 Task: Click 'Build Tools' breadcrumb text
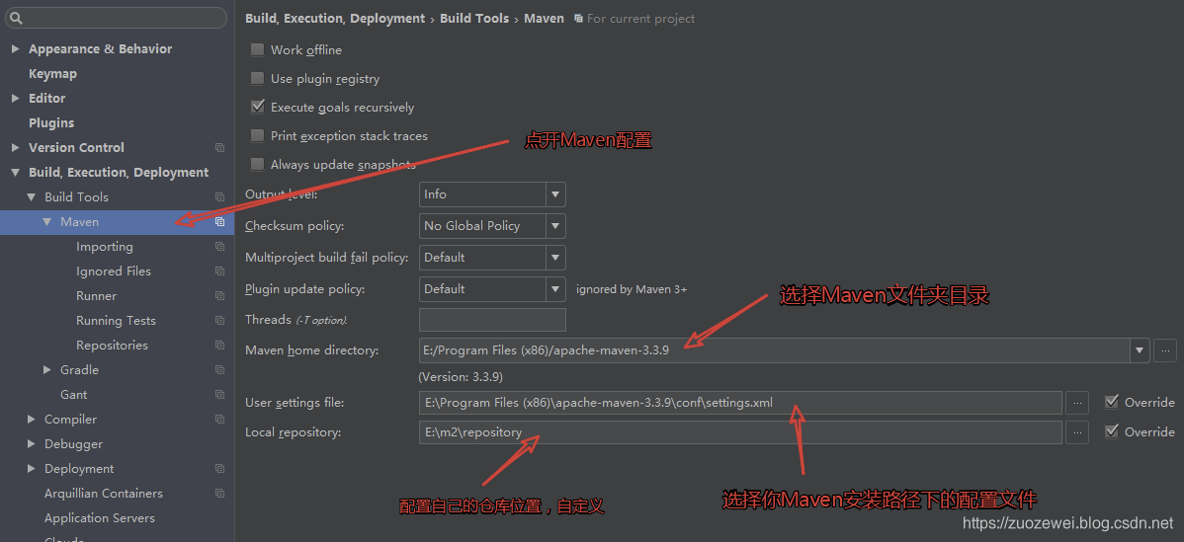[474, 18]
